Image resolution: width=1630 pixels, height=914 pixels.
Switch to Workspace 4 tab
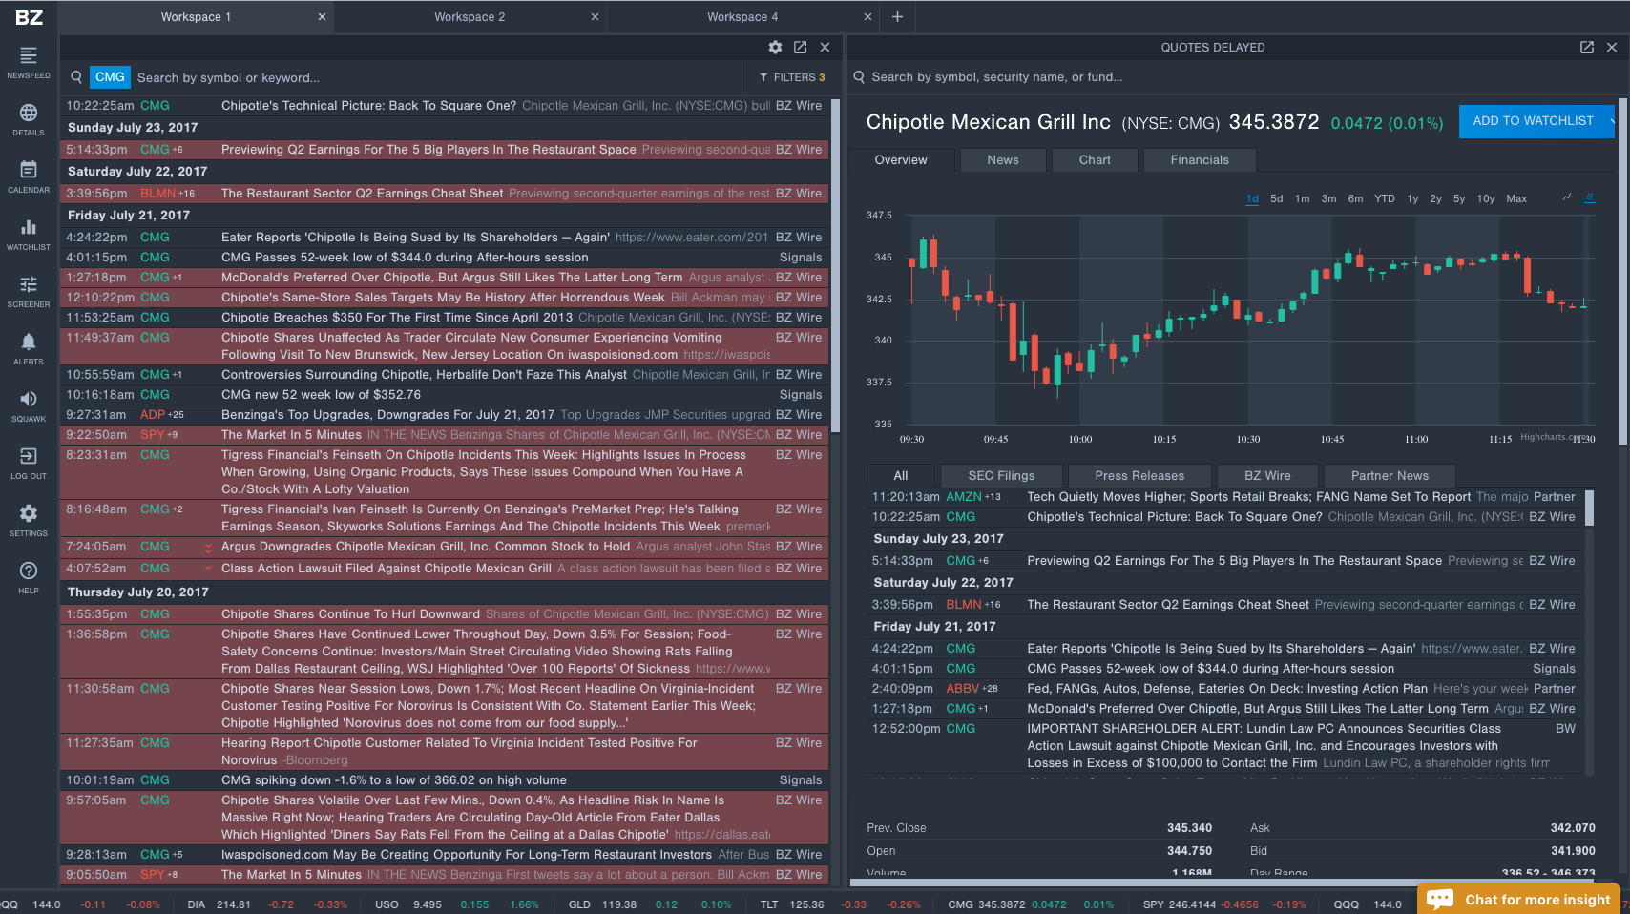pyautogui.click(x=742, y=17)
